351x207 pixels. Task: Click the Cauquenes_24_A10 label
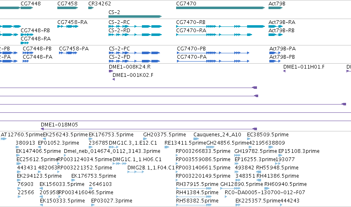pyautogui.click(x=217, y=135)
